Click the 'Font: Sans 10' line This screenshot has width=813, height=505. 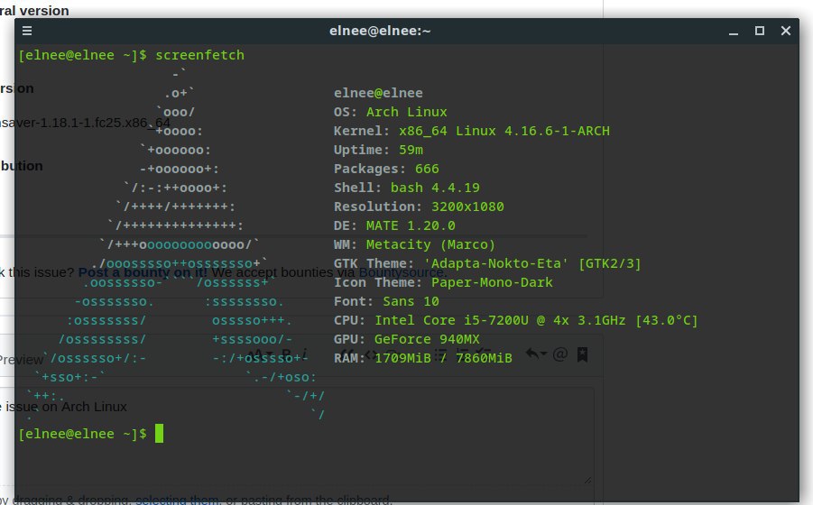(x=386, y=301)
